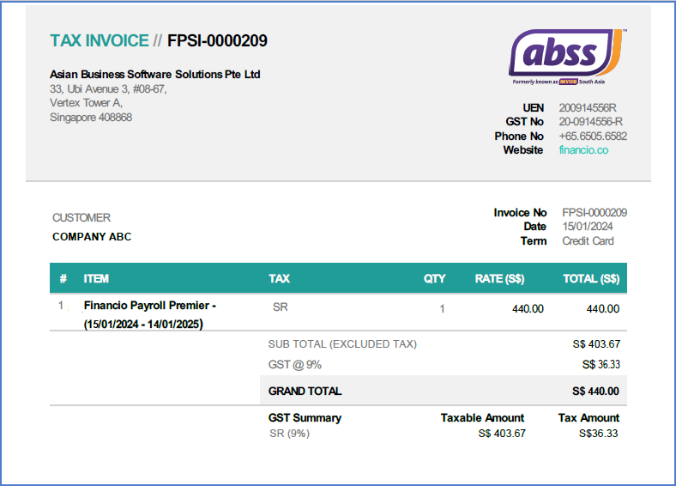This screenshot has width=676, height=486.
Task: Select the rate 440.00 cell
Action: tap(528, 309)
